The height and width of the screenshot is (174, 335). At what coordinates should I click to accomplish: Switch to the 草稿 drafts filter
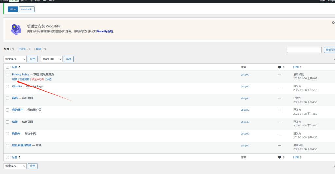39,49
